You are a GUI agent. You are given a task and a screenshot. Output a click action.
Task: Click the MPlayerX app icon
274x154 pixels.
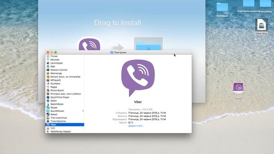(x=48, y=80)
